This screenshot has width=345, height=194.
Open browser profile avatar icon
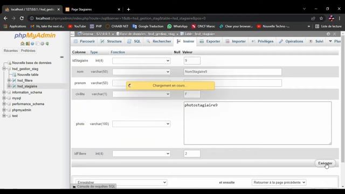331,18
